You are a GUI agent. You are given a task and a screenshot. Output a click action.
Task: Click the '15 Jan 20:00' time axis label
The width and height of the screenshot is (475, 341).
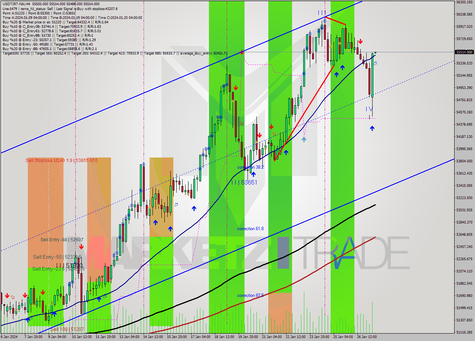click(x=176, y=337)
